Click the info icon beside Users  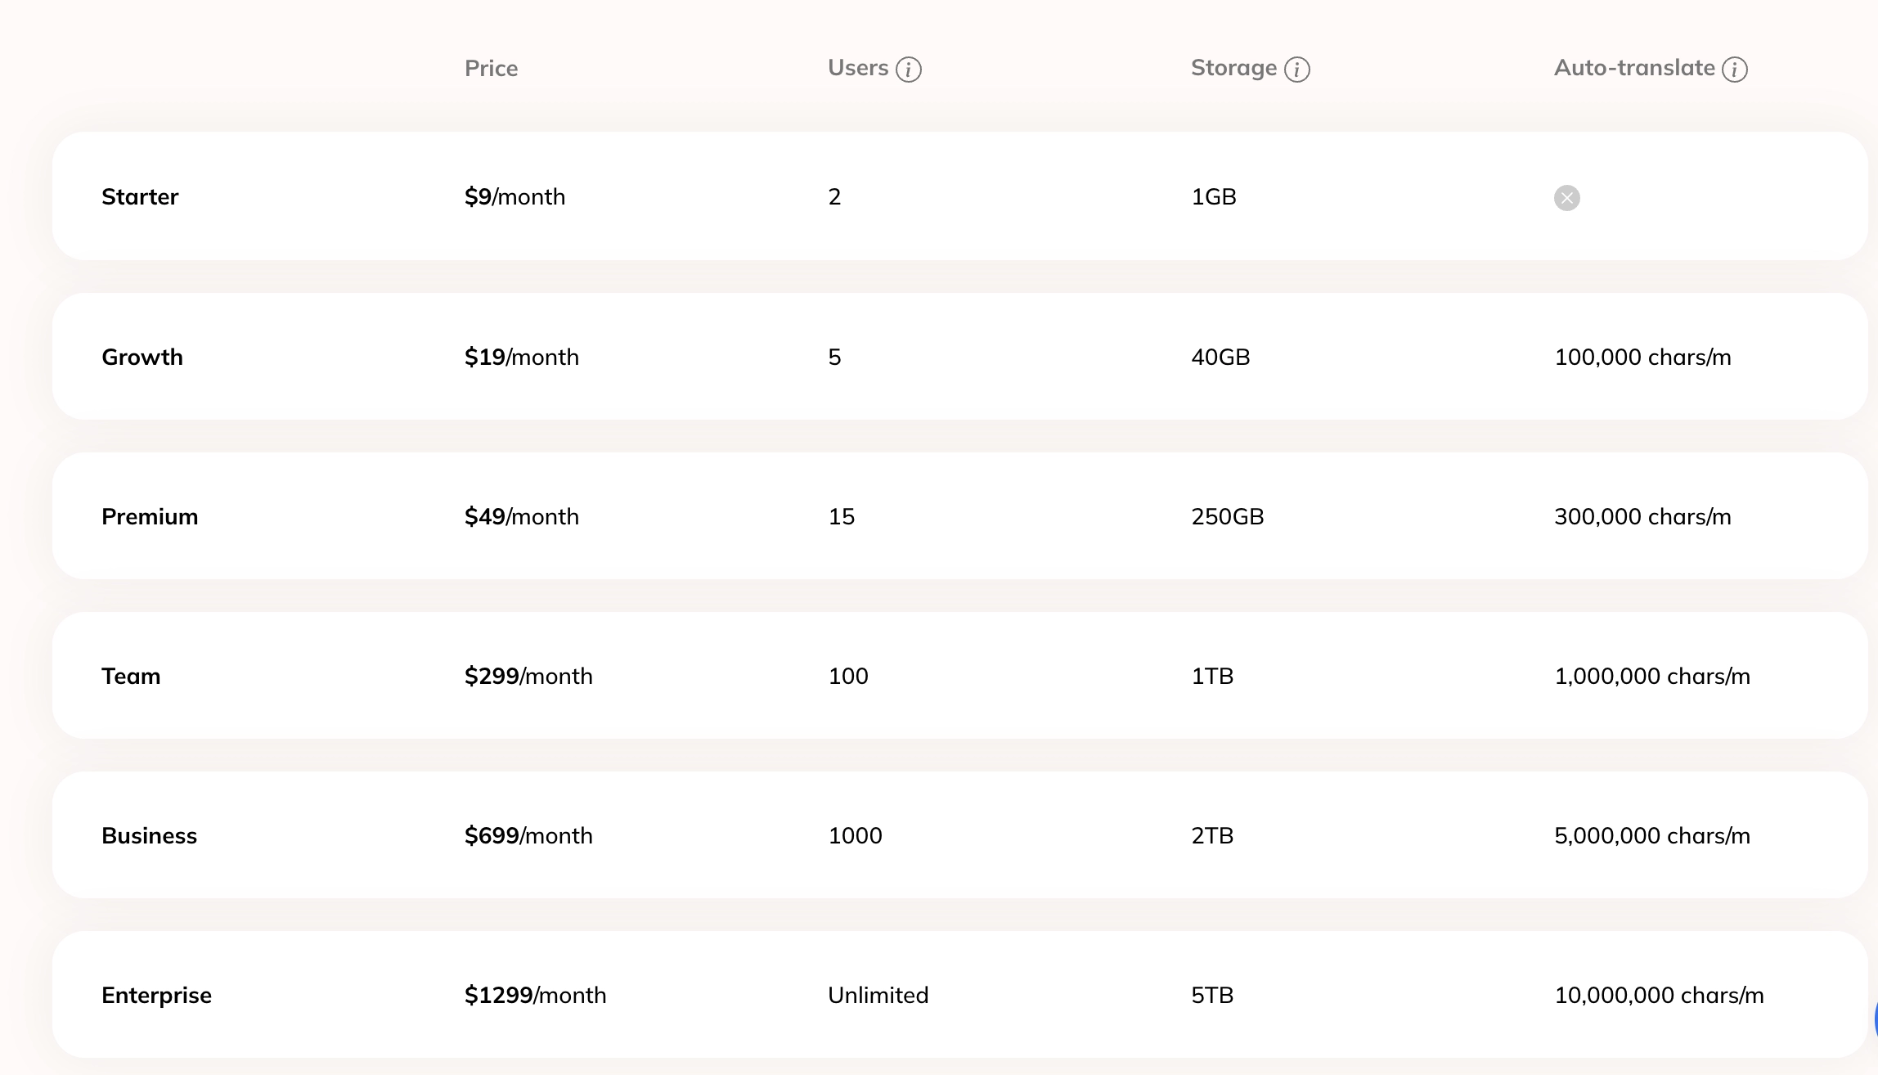908,70
